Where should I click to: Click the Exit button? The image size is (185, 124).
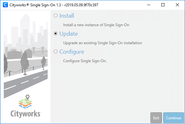[156, 118]
